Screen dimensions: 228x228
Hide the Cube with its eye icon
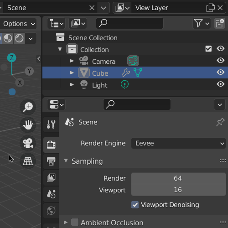(220, 72)
